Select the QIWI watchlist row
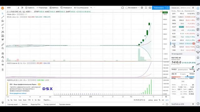Image resolution: width=200 pixels, height=112 pixels. [183, 14]
